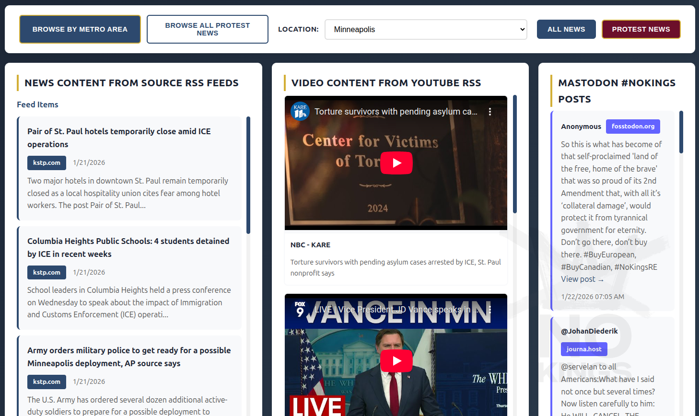Open the KARE 11 channel logo

click(x=300, y=112)
